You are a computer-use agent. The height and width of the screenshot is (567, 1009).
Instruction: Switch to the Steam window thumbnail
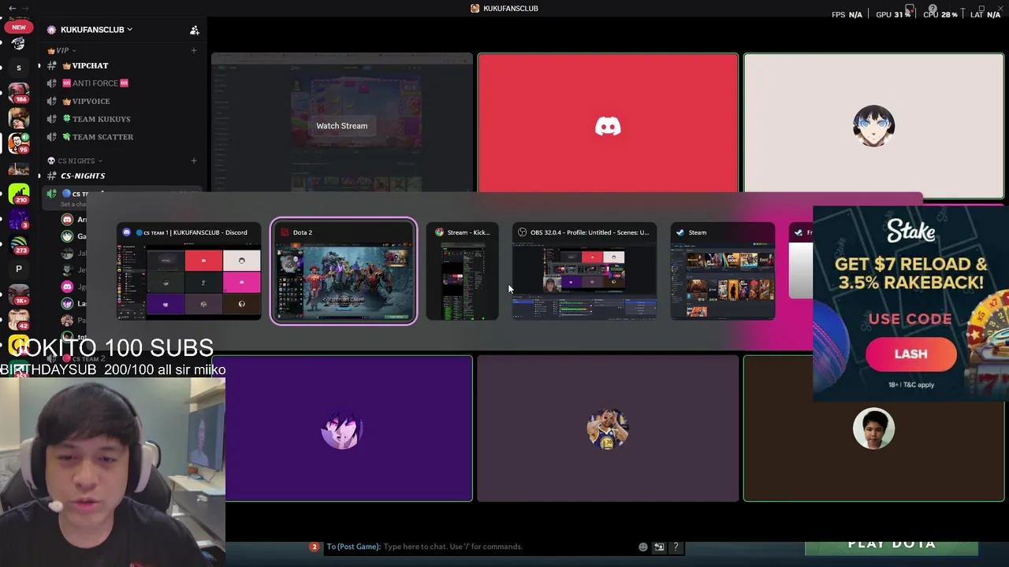pyautogui.click(x=723, y=272)
